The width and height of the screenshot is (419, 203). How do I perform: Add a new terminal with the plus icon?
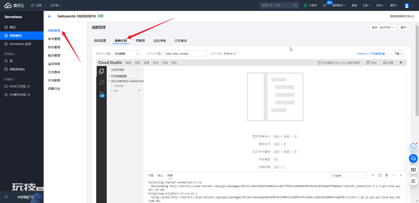pyautogui.click(x=372, y=175)
